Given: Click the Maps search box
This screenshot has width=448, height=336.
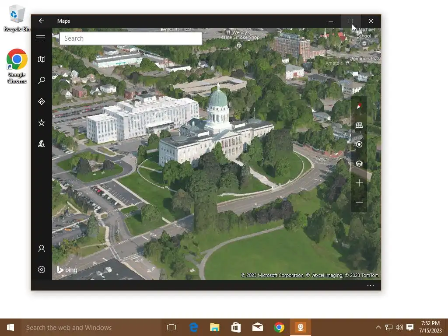Looking at the screenshot, I should [x=130, y=38].
